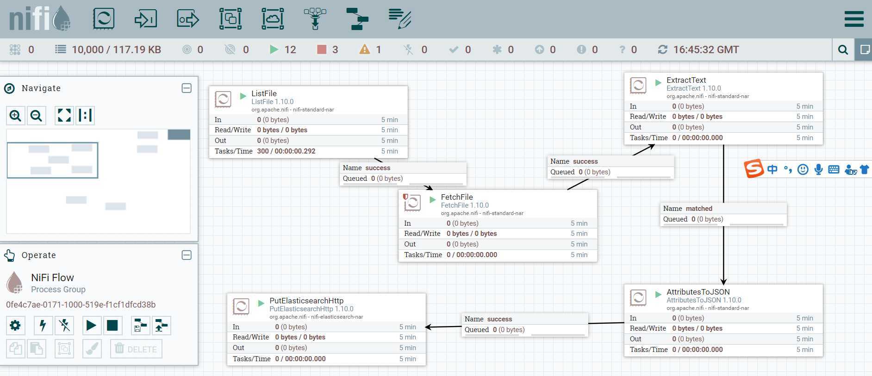Click the queued 10,000 / 117.19 KB status

coord(108,49)
